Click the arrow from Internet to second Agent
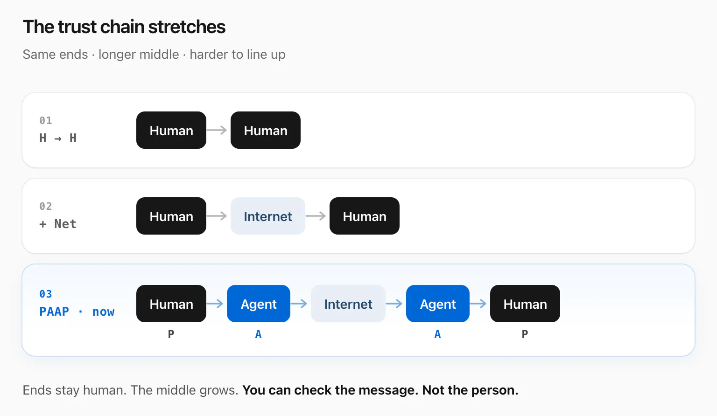This screenshot has height=416, width=717. 394,304
